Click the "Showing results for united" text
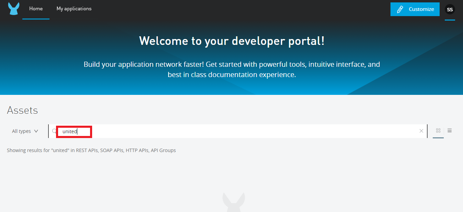The image size is (463, 212). click(x=91, y=150)
